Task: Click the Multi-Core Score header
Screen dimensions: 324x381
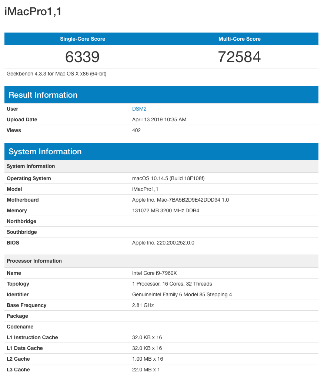Action: (239, 39)
